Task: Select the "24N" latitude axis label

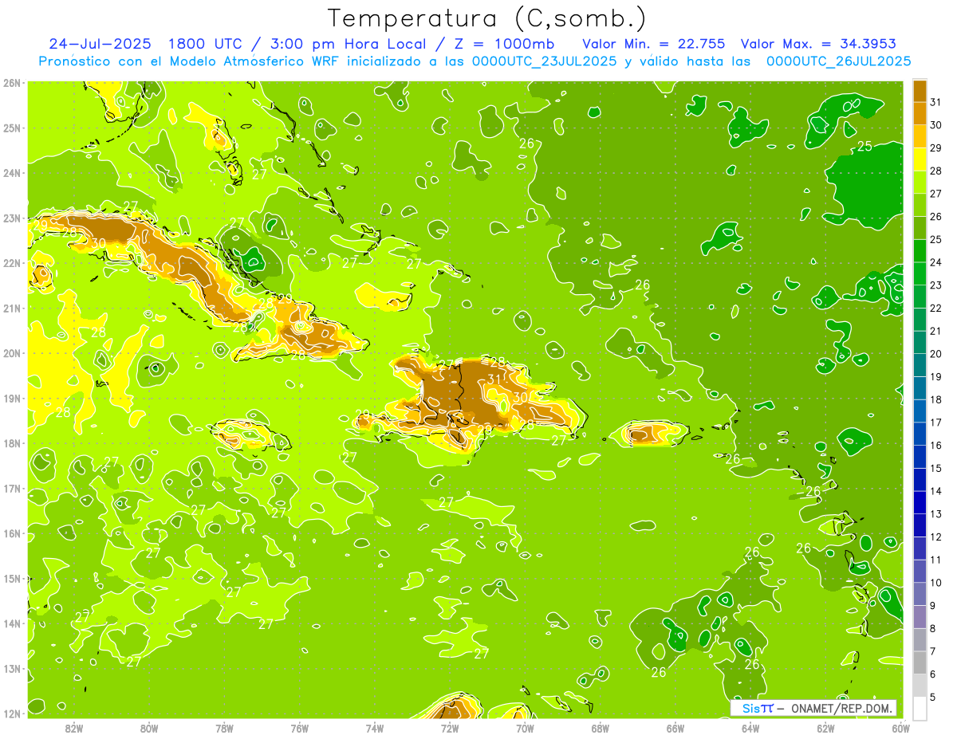Action: point(12,173)
